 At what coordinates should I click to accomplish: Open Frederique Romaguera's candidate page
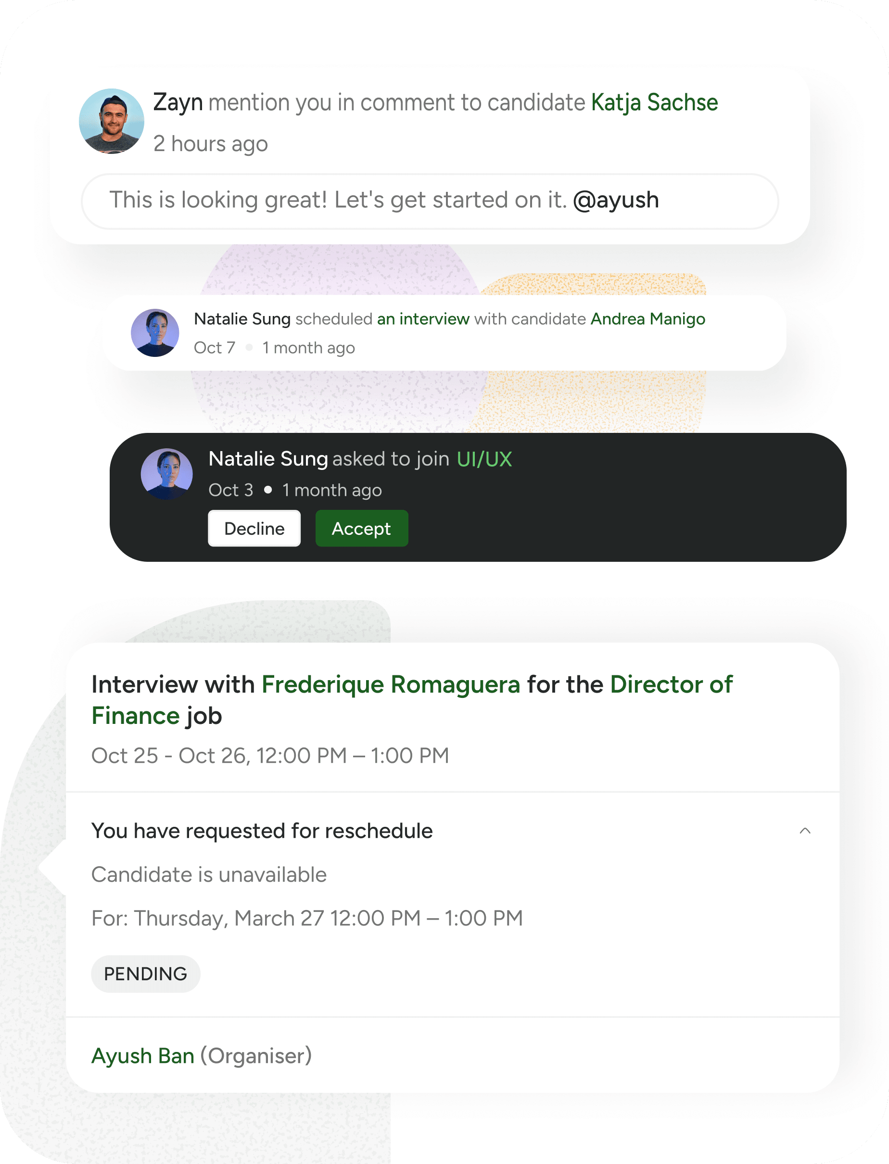coord(391,684)
